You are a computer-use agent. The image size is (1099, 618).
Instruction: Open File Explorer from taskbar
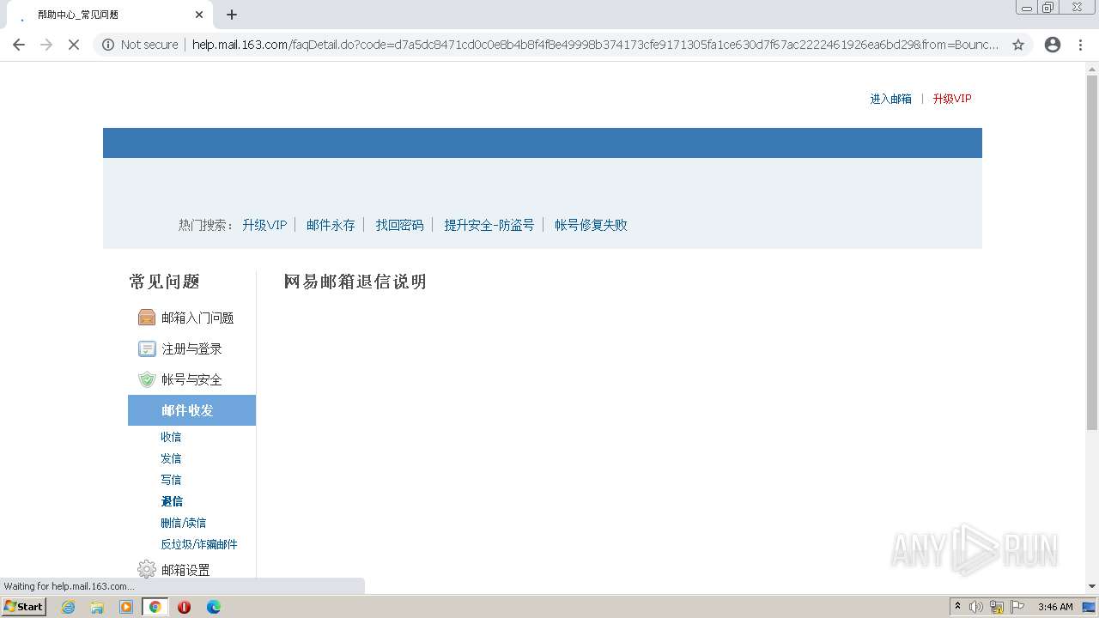[x=97, y=607]
